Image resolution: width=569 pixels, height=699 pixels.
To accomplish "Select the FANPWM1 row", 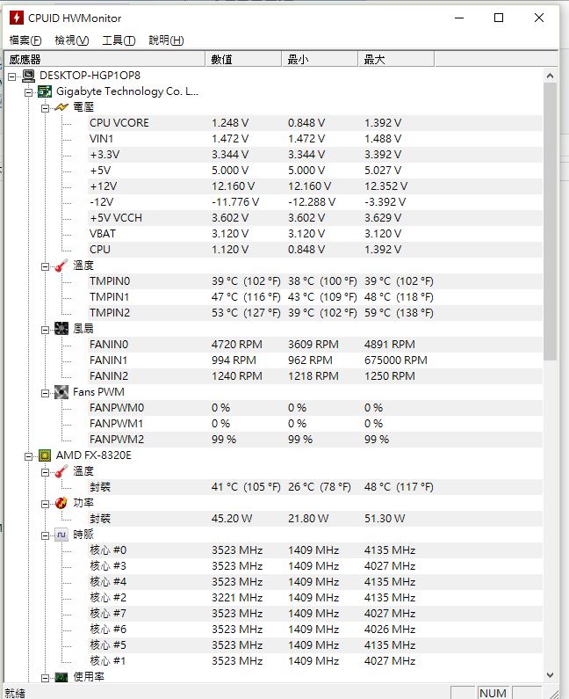I will (x=314, y=424).
